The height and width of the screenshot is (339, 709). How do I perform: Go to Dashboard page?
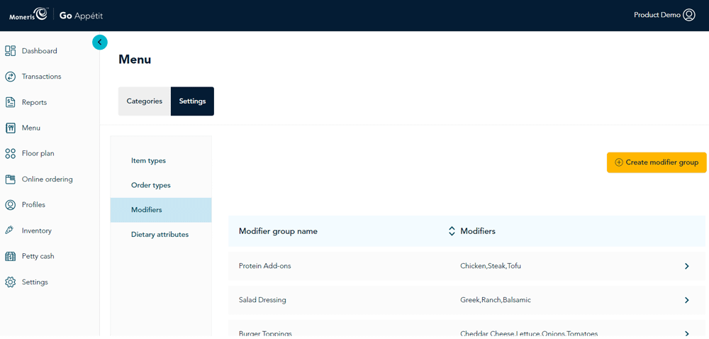(x=39, y=50)
